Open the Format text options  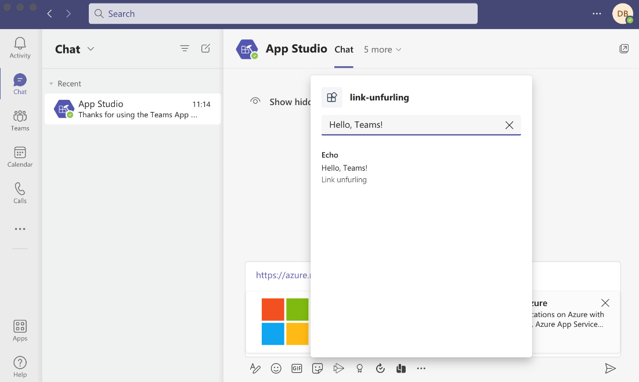click(255, 369)
